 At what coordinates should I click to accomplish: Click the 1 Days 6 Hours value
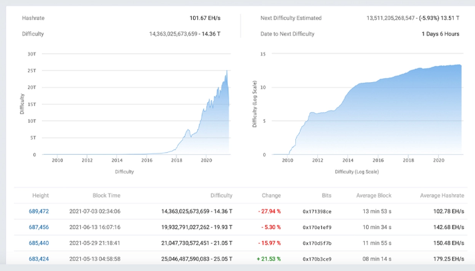(x=440, y=33)
